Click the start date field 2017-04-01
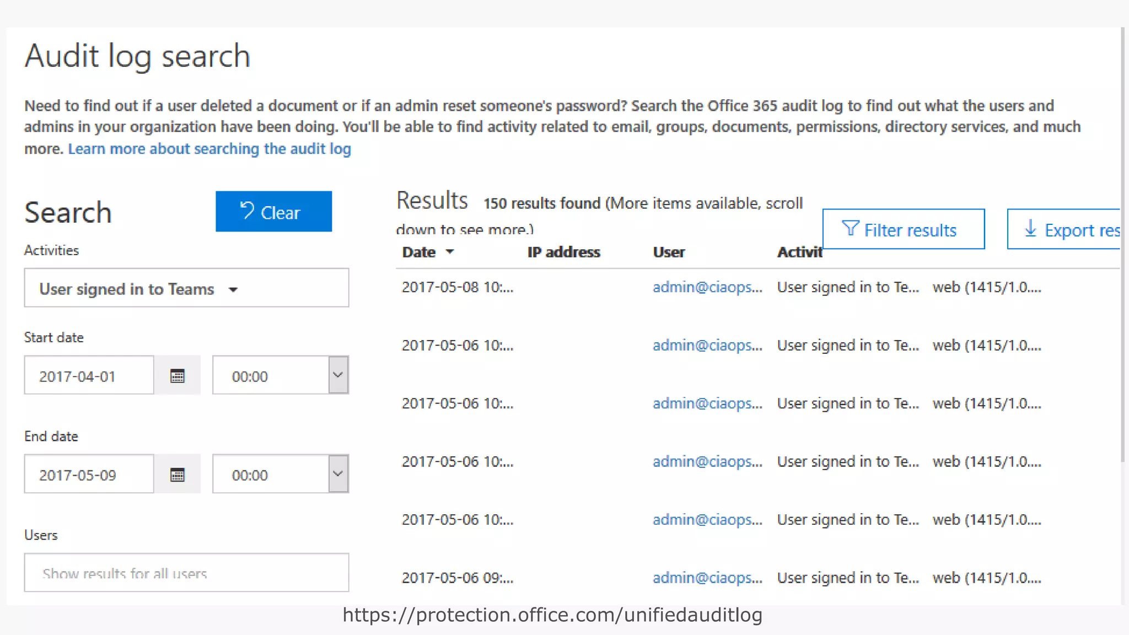 click(89, 375)
